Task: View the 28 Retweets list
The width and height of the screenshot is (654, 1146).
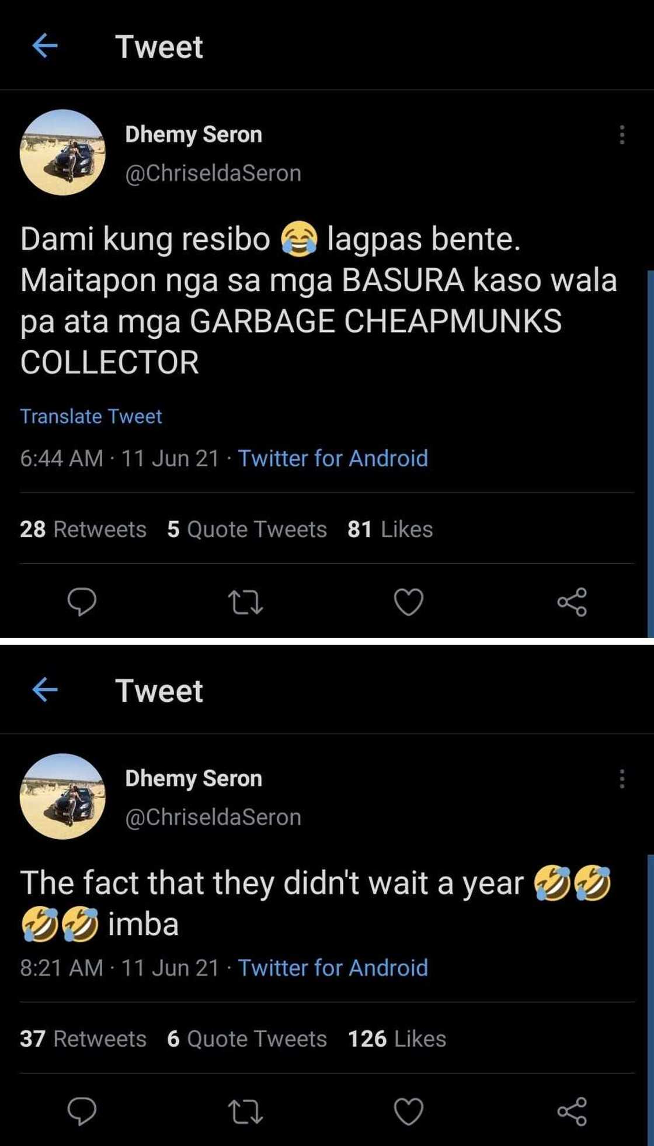Action: click(83, 529)
